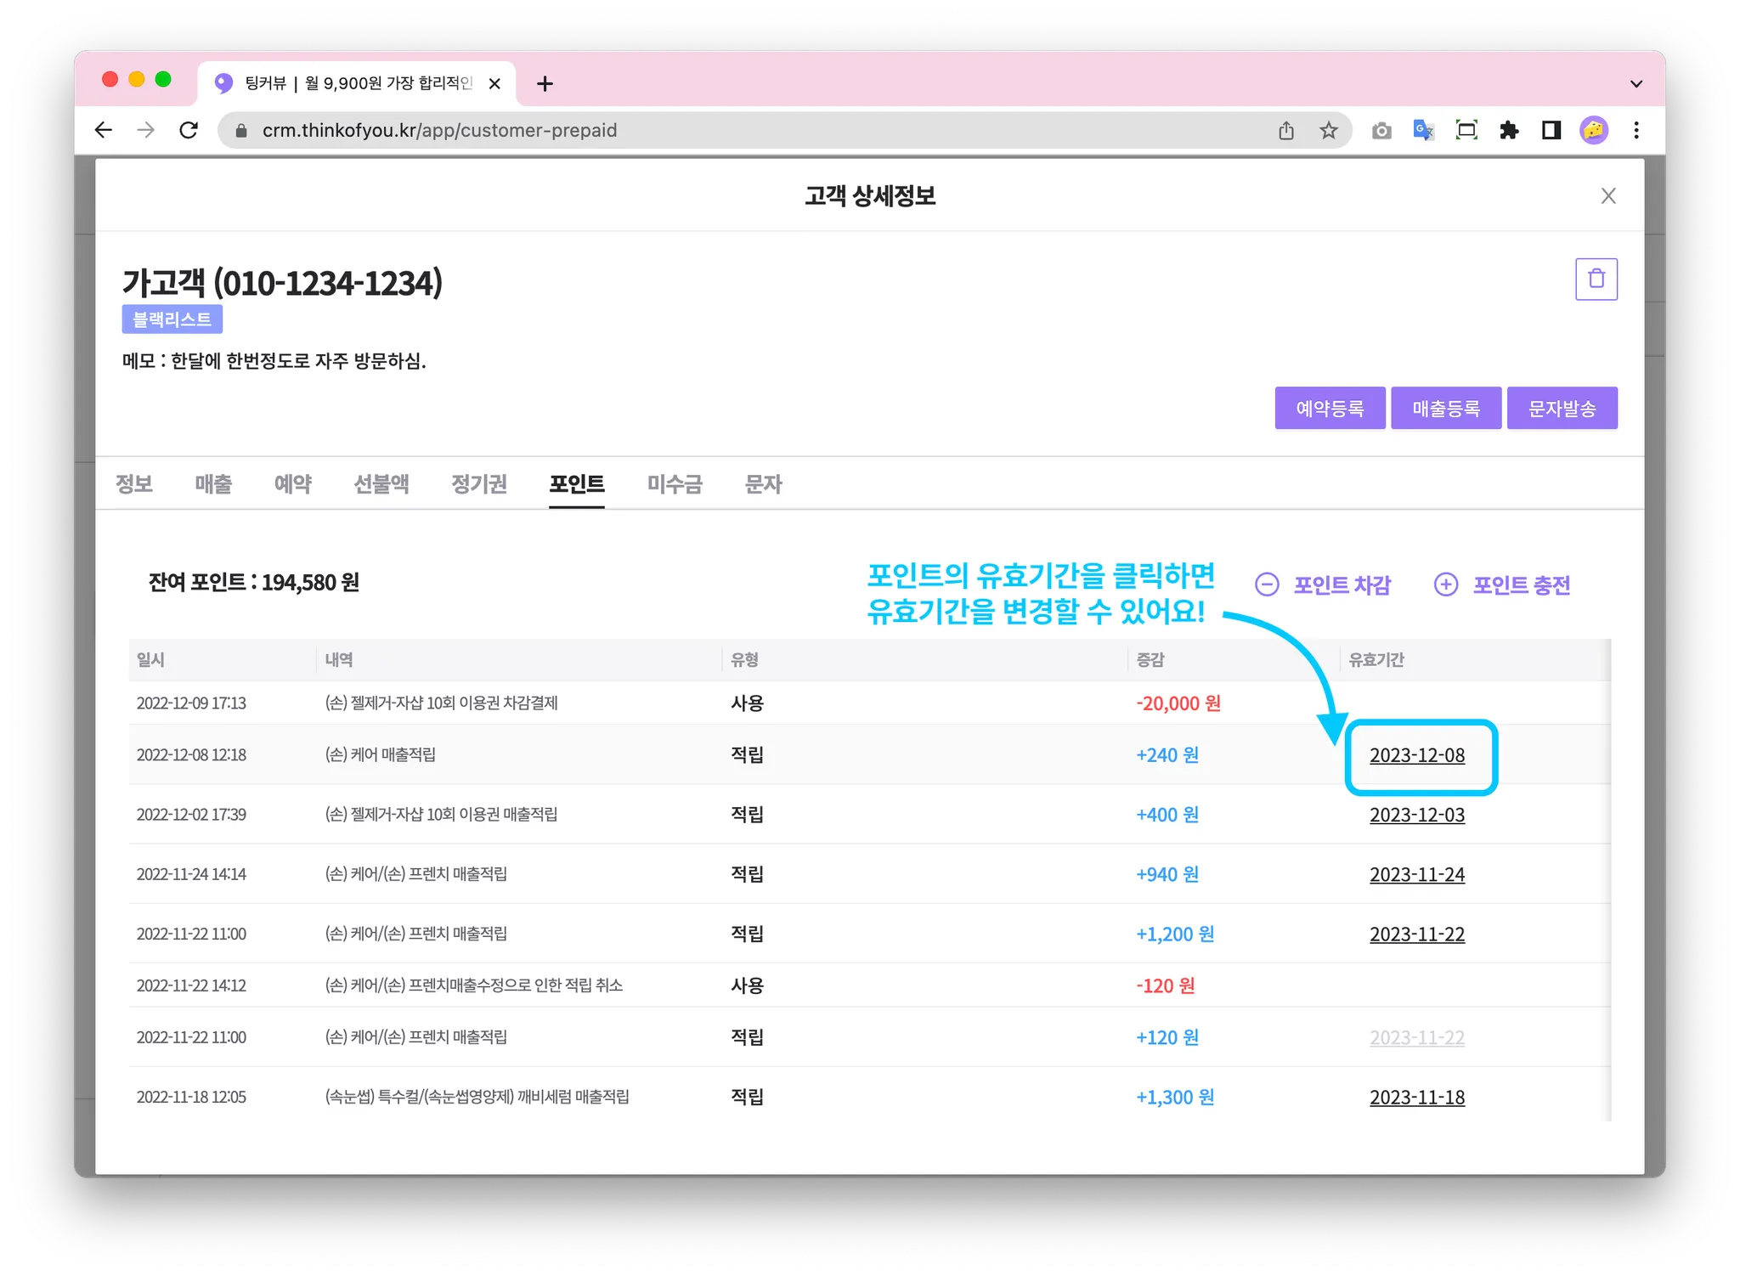Open the 미수금 tab
The width and height of the screenshot is (1740, 1276).
[675, 483]
